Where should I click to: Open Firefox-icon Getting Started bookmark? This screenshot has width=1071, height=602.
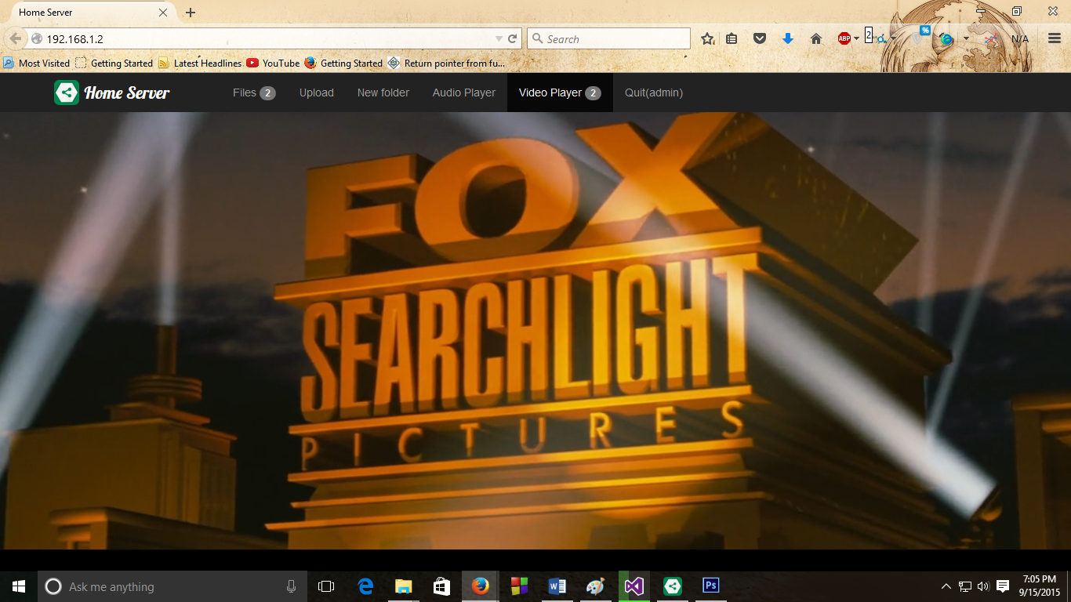pos(343,63)
